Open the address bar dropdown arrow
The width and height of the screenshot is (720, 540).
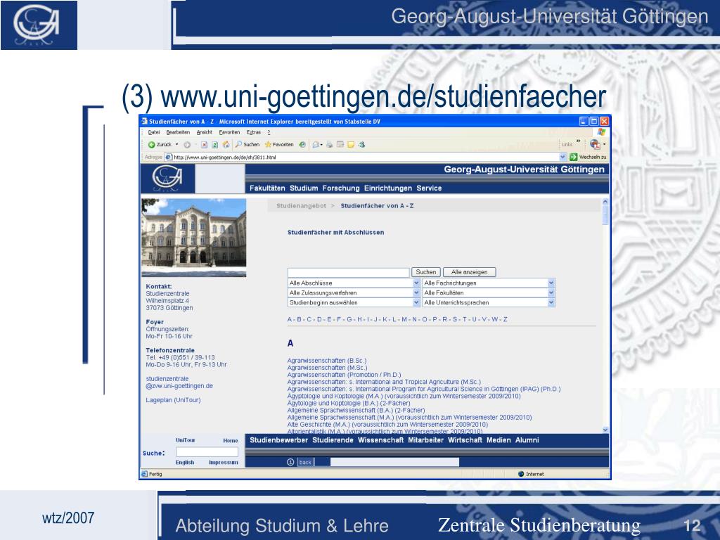tap(562, 157)
